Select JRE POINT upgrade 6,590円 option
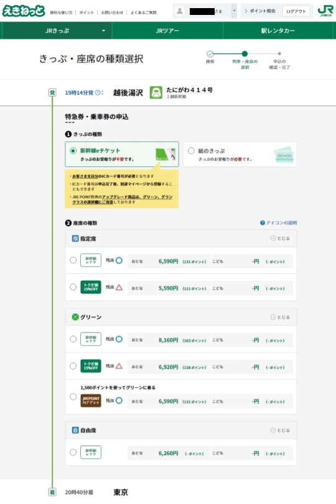The width and height of the screenshot is (336, 504). (x=73, y=397)
